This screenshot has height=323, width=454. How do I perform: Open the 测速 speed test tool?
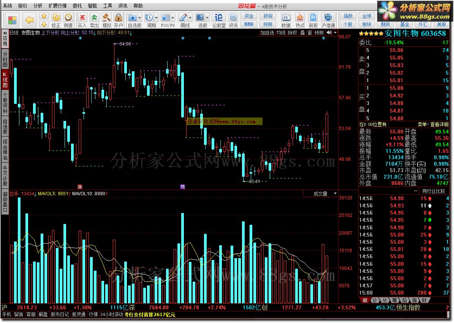click(x=68, y=20)
